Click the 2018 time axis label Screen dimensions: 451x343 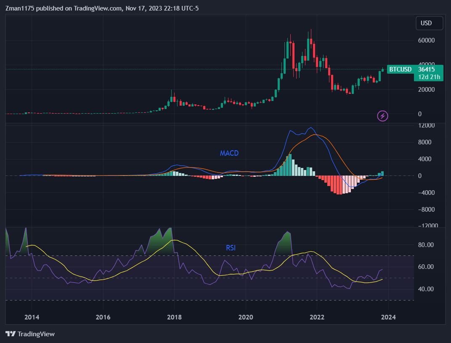[x=174, y=317]
